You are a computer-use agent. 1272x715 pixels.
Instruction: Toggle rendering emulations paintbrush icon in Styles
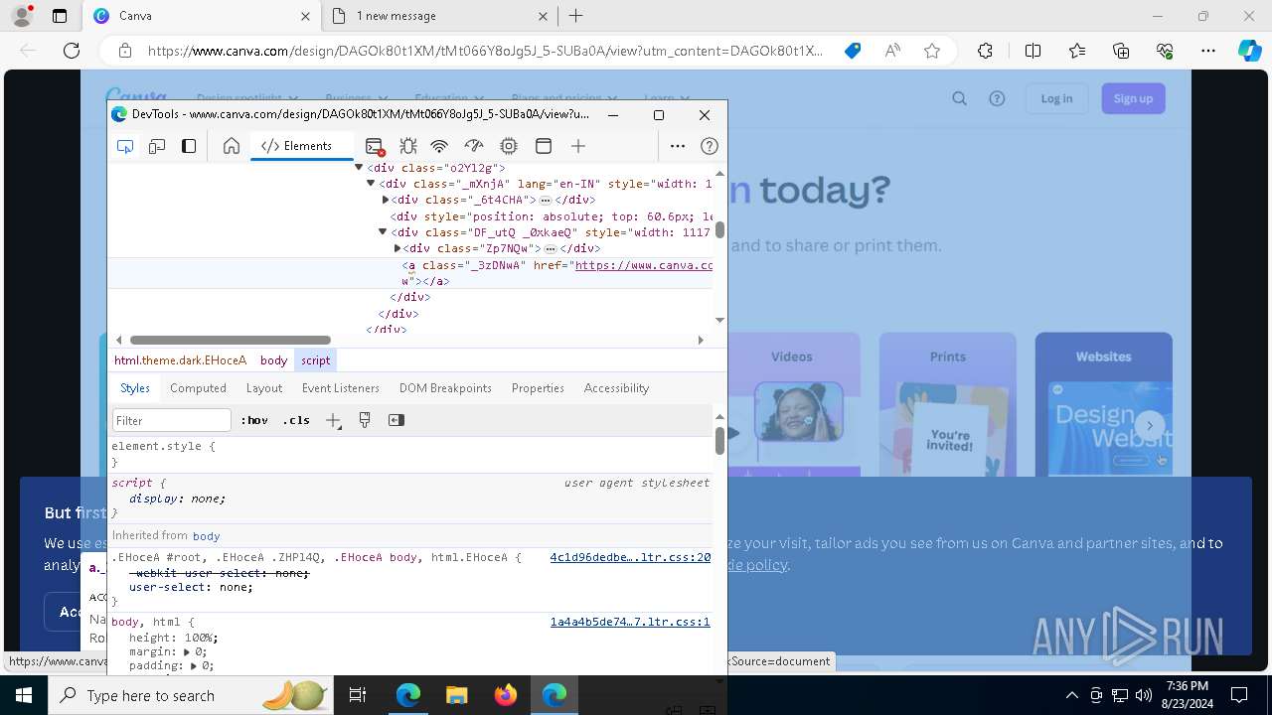(x=365, y=420)
